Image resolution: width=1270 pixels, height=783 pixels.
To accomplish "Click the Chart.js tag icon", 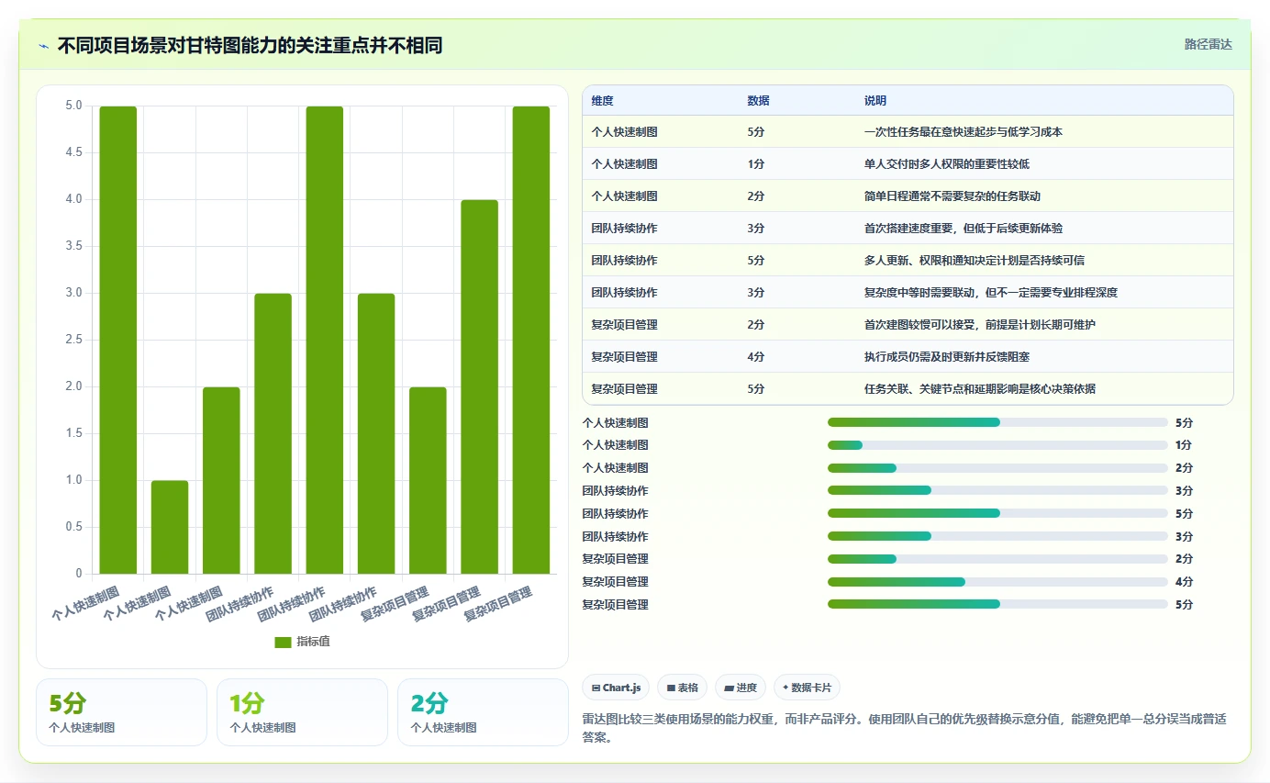I will (x=596, y=688).
